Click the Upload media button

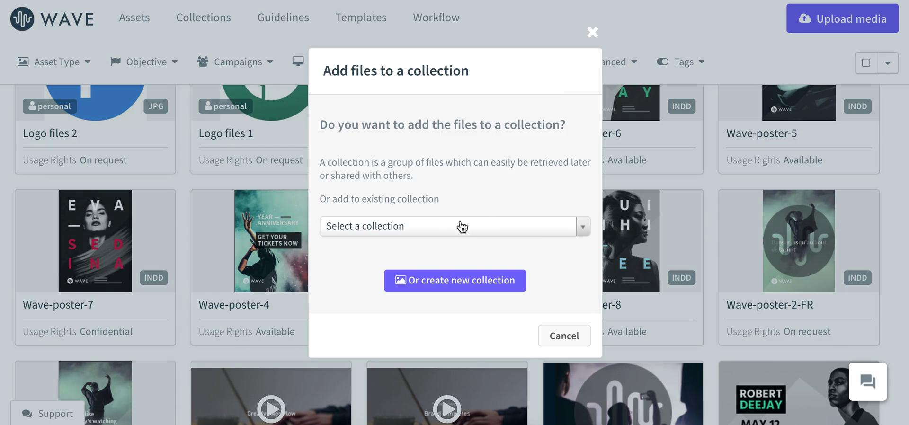click(842, 18)
